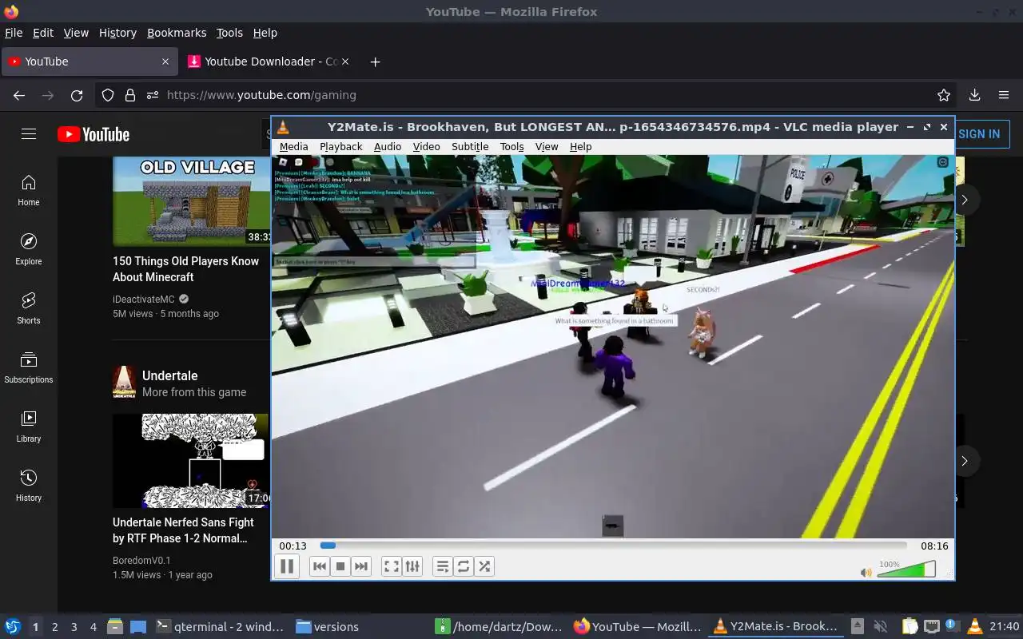Open iDeactivateMC channel link
Screen dimensions: 1023x639
[144, 300]
